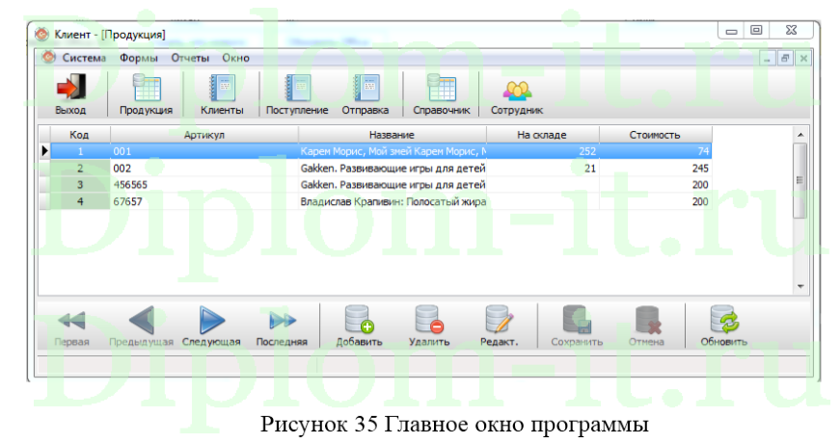Open the Клиенты notebook icon

point(222,88)
